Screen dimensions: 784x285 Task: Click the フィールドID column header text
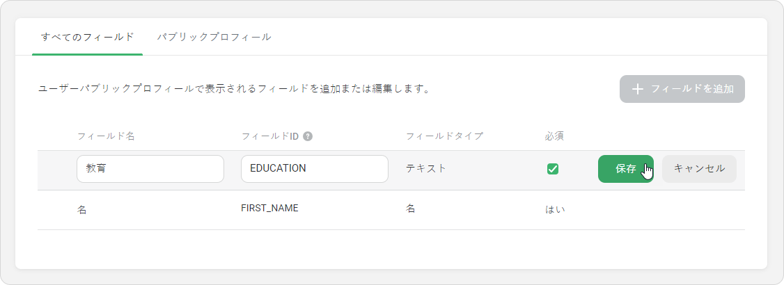coord(270,136)
